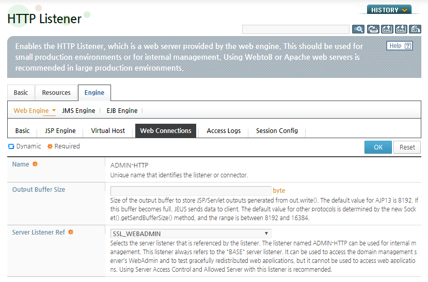
Task: Click the 'byte' unit label
Action: pos(279,190)
